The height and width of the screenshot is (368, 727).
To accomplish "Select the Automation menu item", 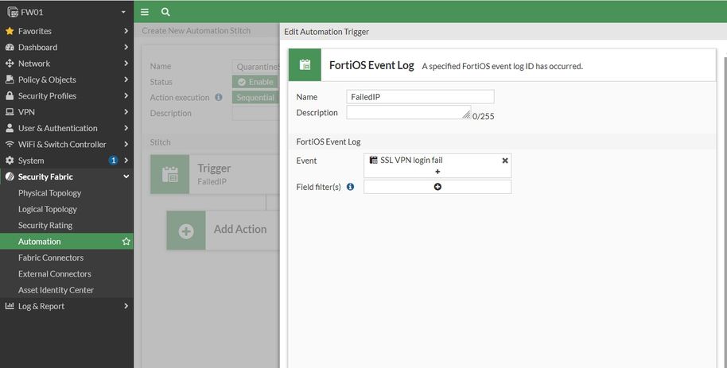I will click(x=67, y=242).
